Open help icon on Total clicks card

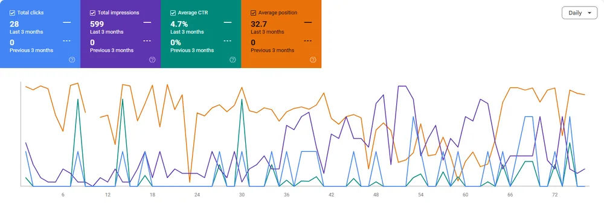coord(72,60)
